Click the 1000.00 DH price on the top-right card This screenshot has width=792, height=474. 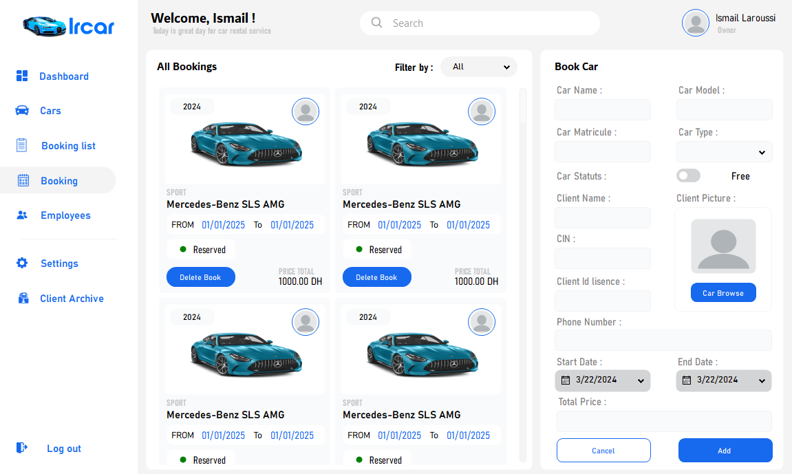[x=476, y=281]
